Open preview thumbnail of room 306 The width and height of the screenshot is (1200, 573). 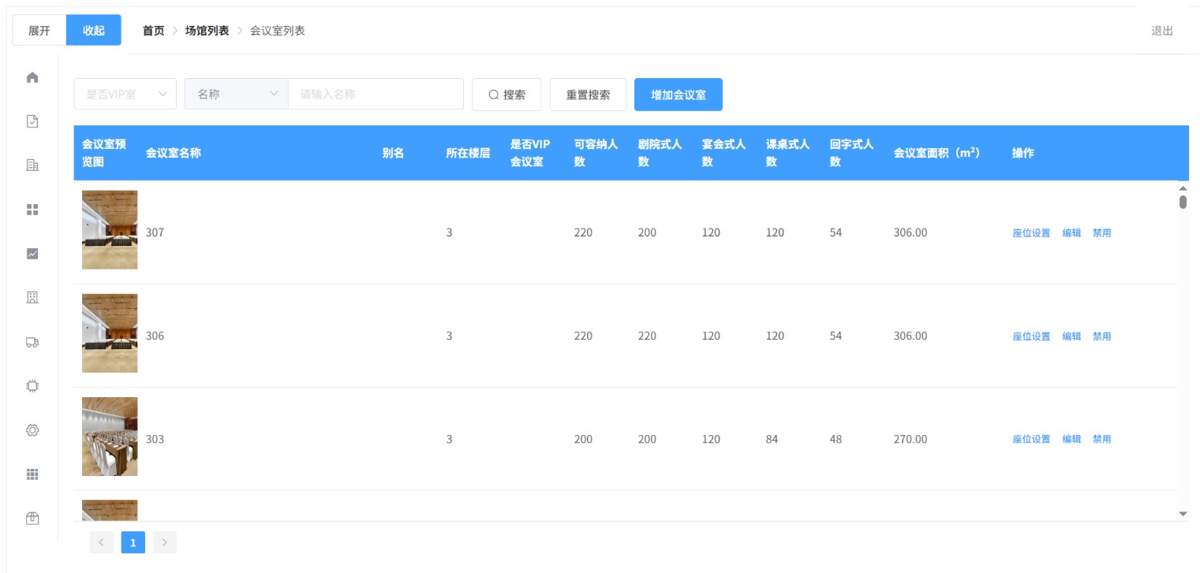110,333
